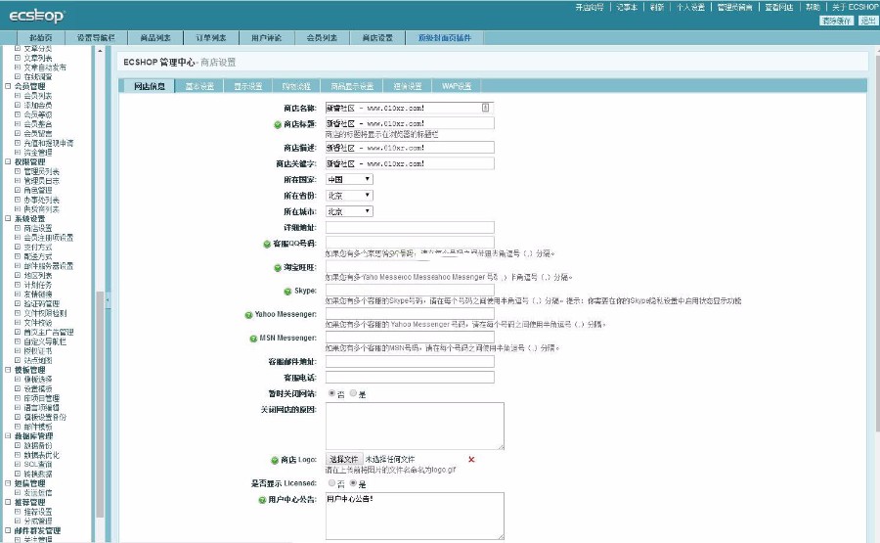Open 设置导航栏 in top navigation
Screen dimensions: 880x543
click(96, 37)
